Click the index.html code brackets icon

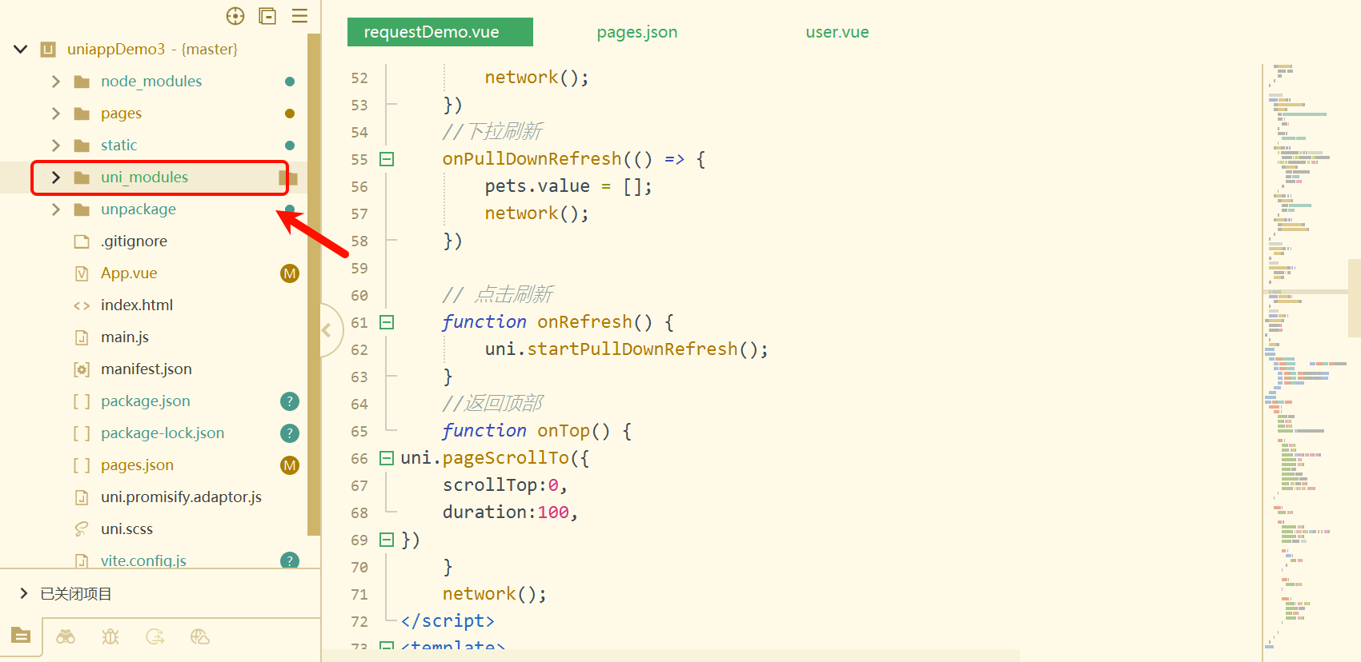82,305
